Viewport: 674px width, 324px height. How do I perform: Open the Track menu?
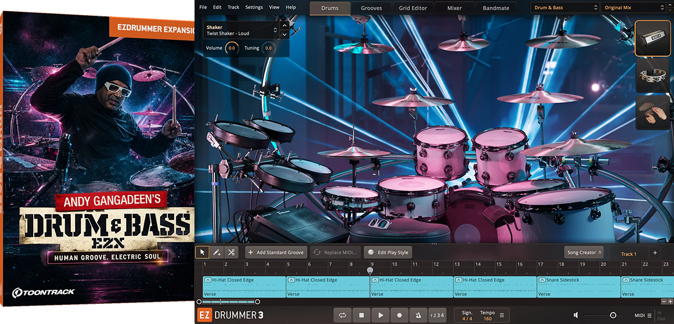(234, 7)
